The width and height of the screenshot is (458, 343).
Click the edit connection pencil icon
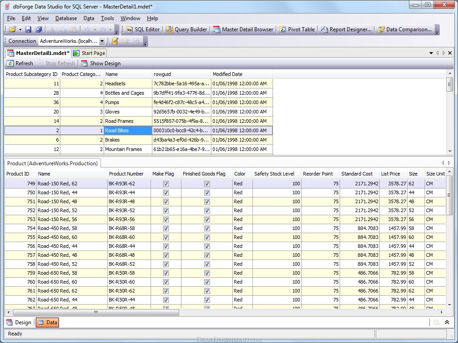115,41
